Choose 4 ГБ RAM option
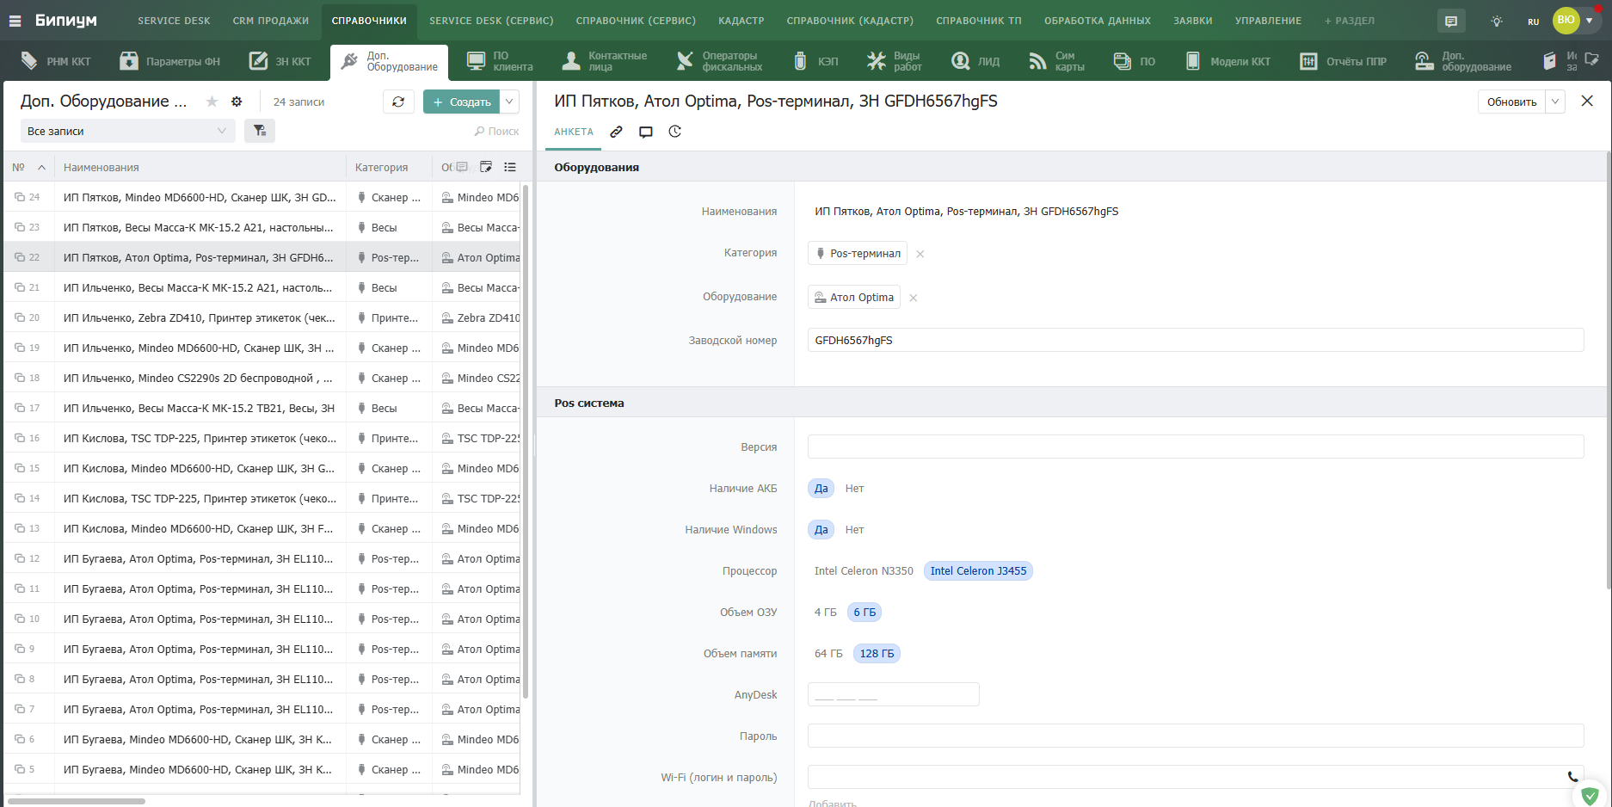Viewport: 1612px width, 807px height. tap(825, 613)
